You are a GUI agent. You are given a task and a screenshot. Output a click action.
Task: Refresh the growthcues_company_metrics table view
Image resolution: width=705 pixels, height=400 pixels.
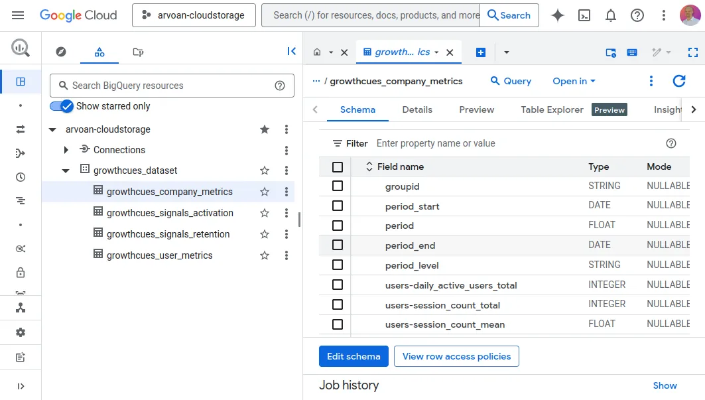click(678, 80)
